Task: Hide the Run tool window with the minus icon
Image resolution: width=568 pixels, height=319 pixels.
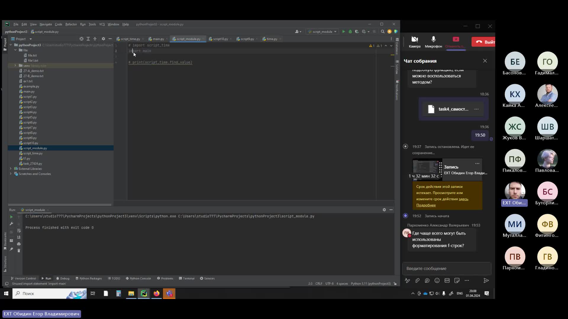Action: (x=391, y=210)
